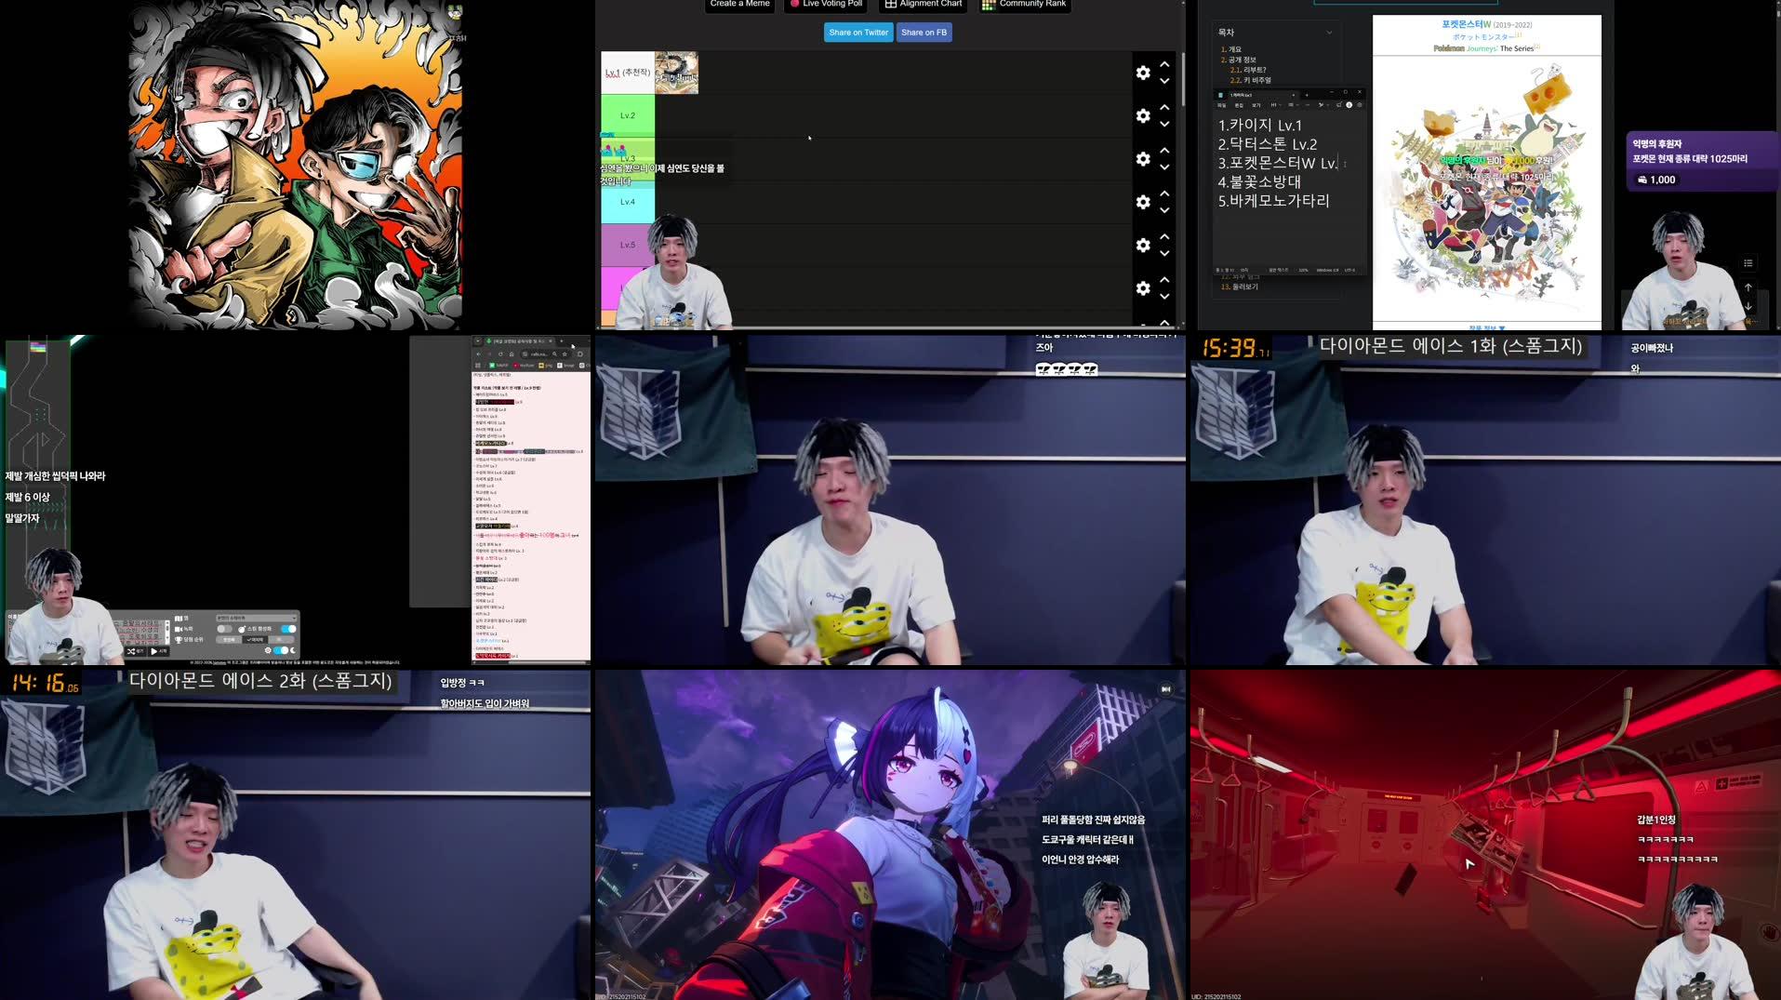Click the shuffle button in roulette panel

136,651
